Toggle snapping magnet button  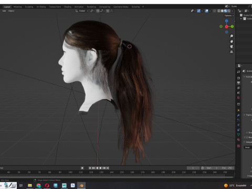tap(98, 11)
